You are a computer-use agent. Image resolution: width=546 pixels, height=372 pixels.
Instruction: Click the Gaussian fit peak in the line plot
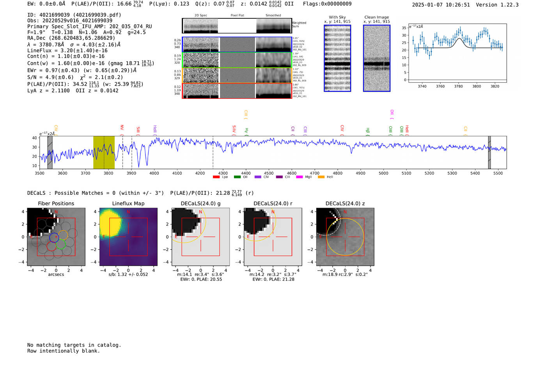(x=459, y=38)
